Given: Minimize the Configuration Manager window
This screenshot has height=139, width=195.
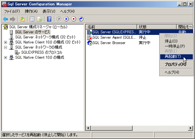Looking at the screenshot, I should click(179, 4).
